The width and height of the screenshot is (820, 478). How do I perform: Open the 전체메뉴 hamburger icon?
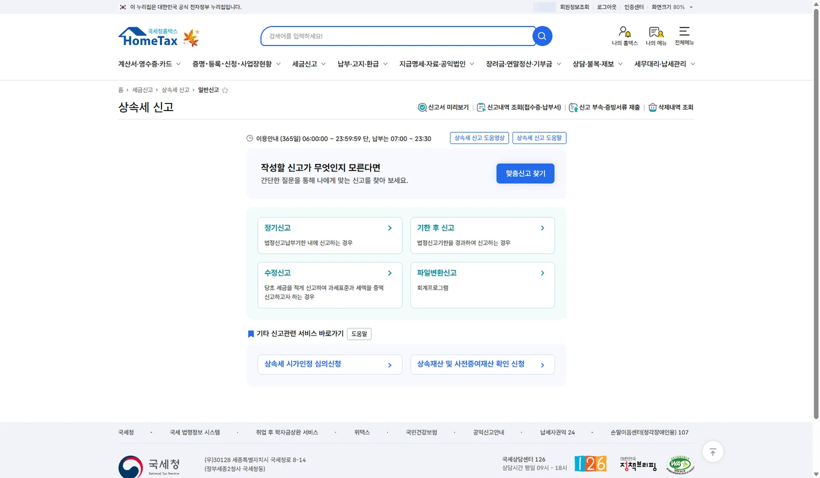pyautogui.click(x=684, y=36)
